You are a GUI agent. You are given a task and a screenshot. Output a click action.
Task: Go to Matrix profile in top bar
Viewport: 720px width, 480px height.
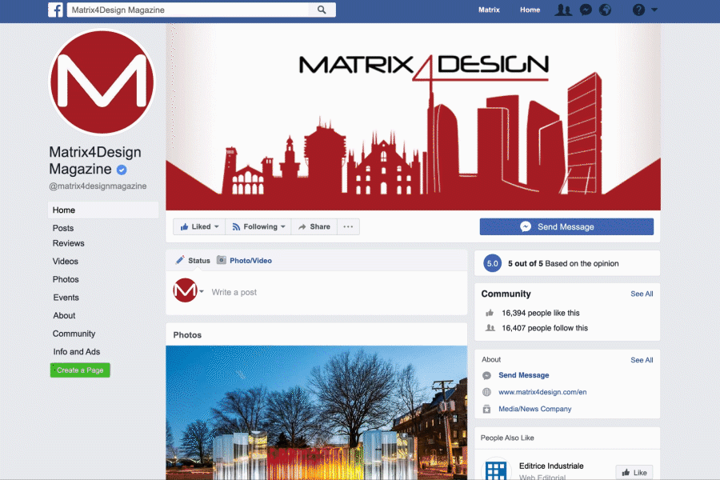click(x=489, y=10)
